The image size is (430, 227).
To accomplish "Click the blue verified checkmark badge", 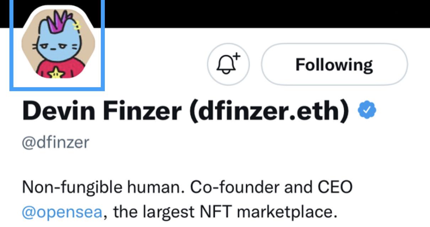I will point(367,111).
